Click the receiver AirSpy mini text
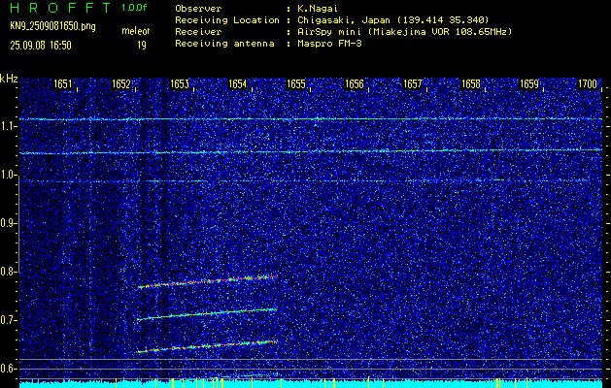 pos(327,31)
